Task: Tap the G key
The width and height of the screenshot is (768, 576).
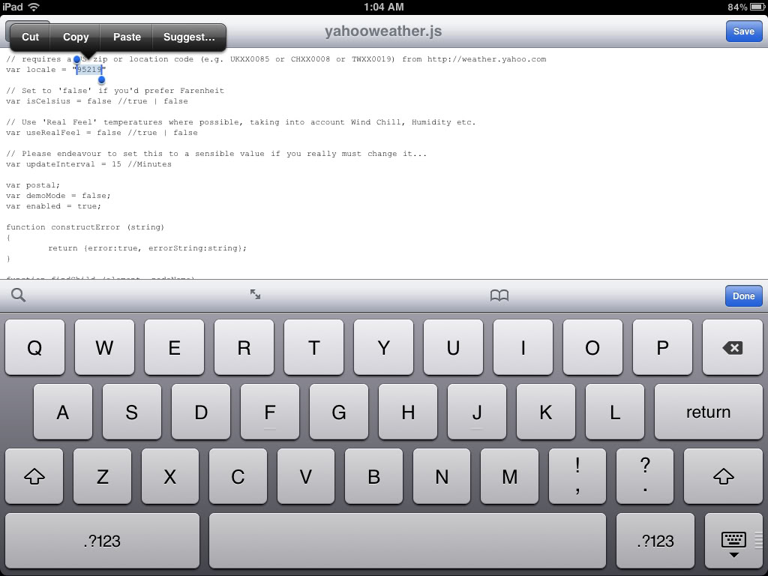Action: click(339, 412)
